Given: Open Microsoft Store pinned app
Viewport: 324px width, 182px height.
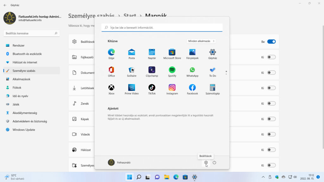Looking at the screenshot, I should (x=172, y=54).
